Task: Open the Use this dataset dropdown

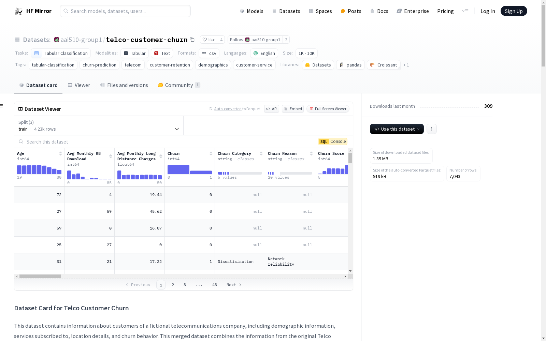Action: pyautogui.click(x=397, y=129)
